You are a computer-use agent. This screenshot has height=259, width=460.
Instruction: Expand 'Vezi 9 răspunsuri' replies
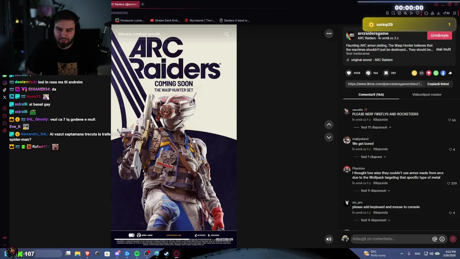pyautogui.click(x=376, y=191)
